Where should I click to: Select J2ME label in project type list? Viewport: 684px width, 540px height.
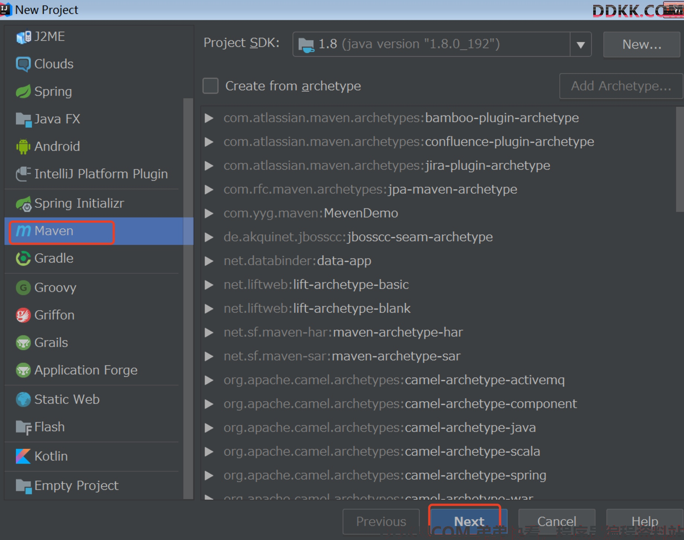49,37
